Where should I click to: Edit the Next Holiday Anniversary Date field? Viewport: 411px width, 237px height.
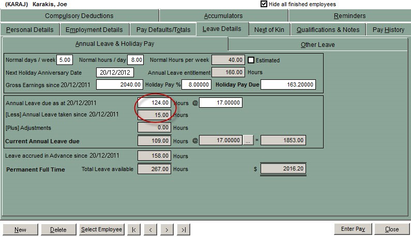point(115,73)
